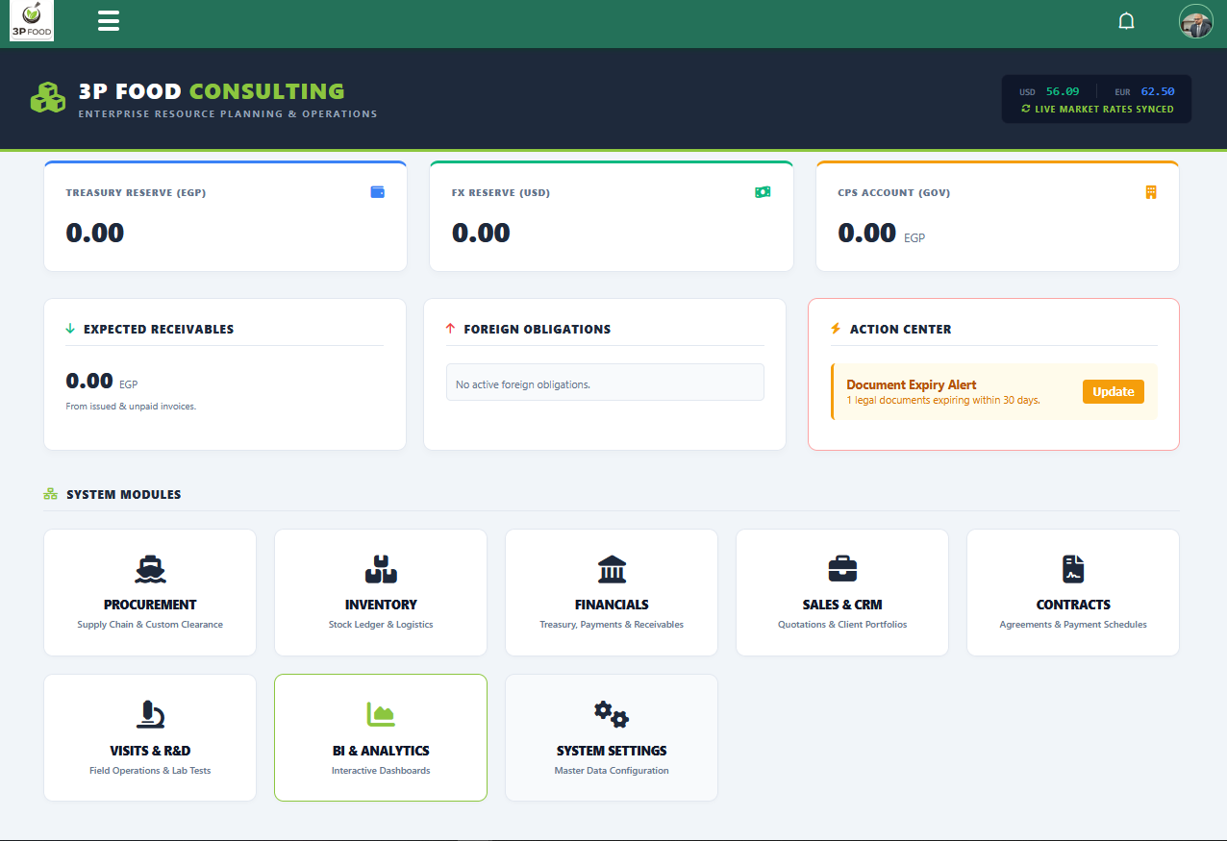Screen dimensions: 1227x841
Task: Click 'Supply Chain & Custom Clearance' text
Action: click(x=150, y=625)
